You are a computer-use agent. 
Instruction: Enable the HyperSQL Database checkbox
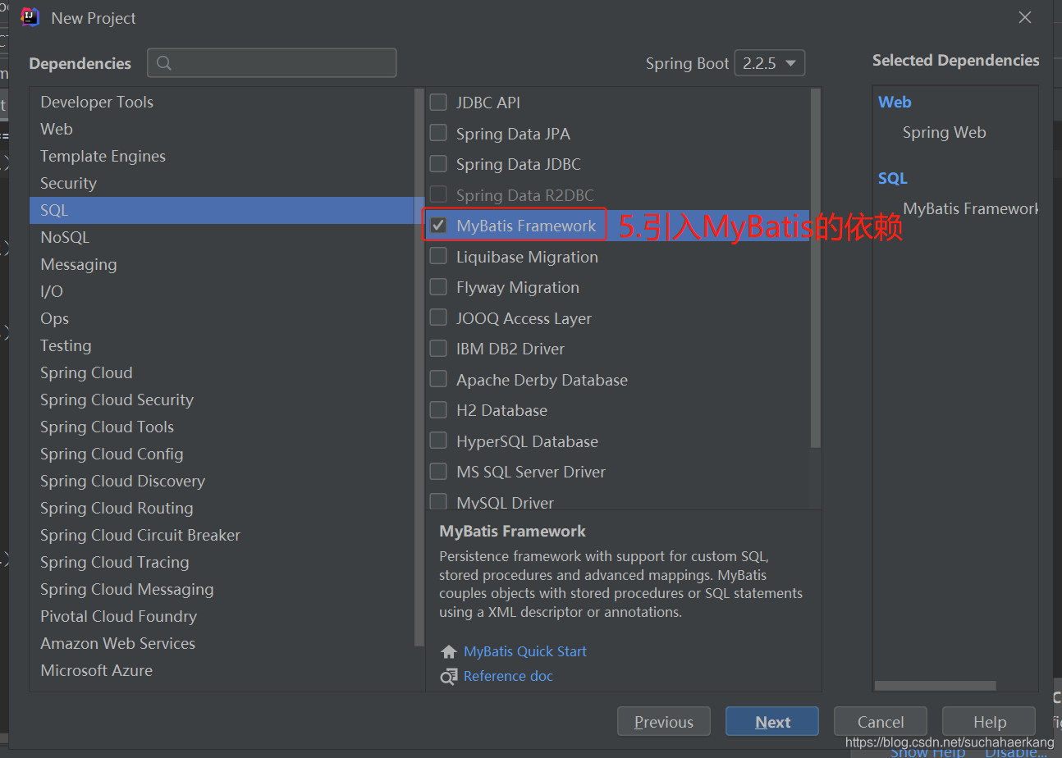click(439, 441)
